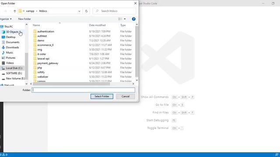The image size is (280, 157).
Task: Click the horizontal scrollbar right arrow
Action: (x=133, y=84)
